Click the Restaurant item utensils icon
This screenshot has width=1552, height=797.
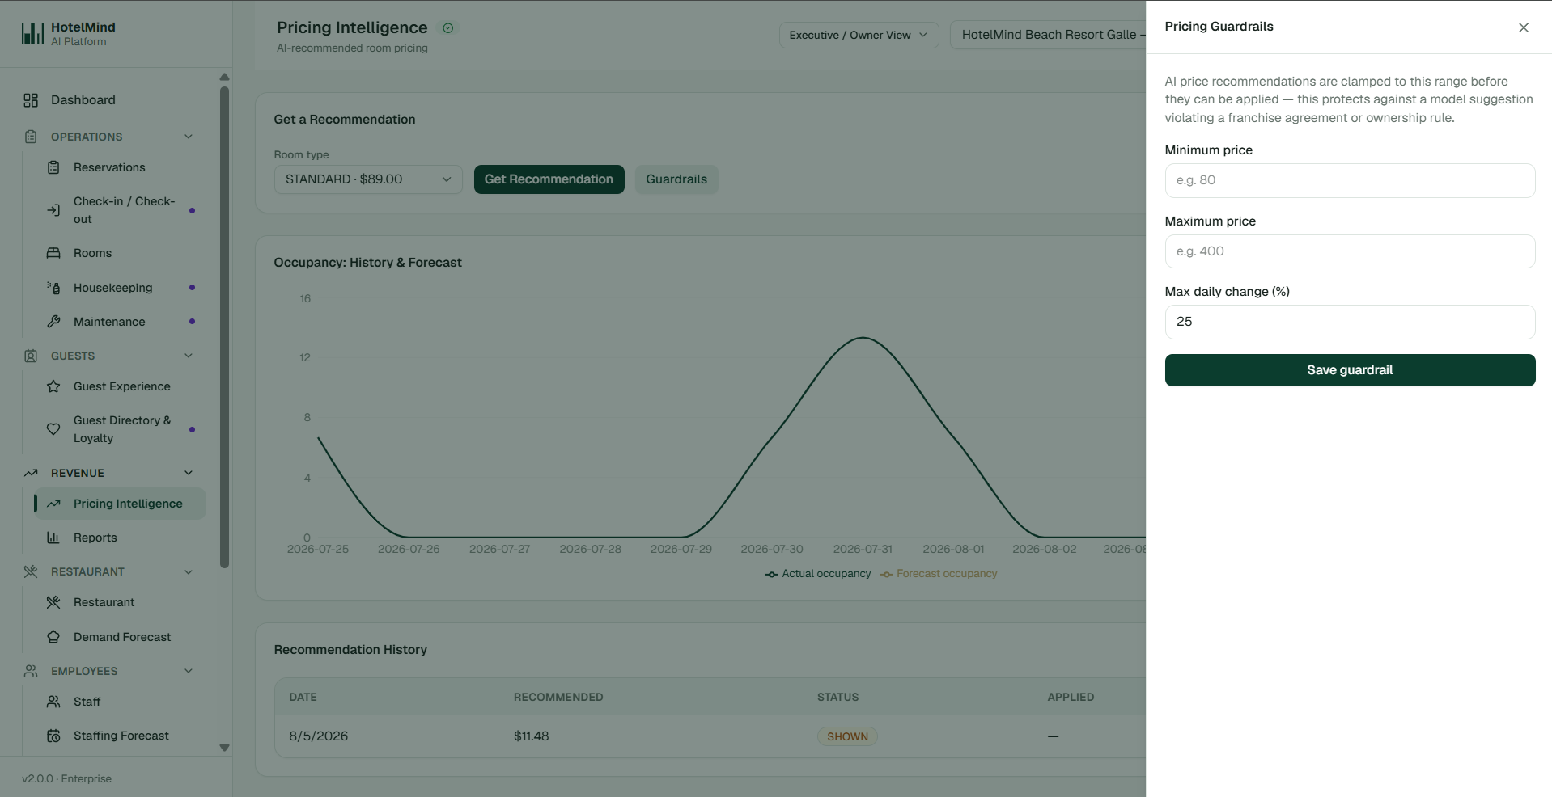point(53,602)
